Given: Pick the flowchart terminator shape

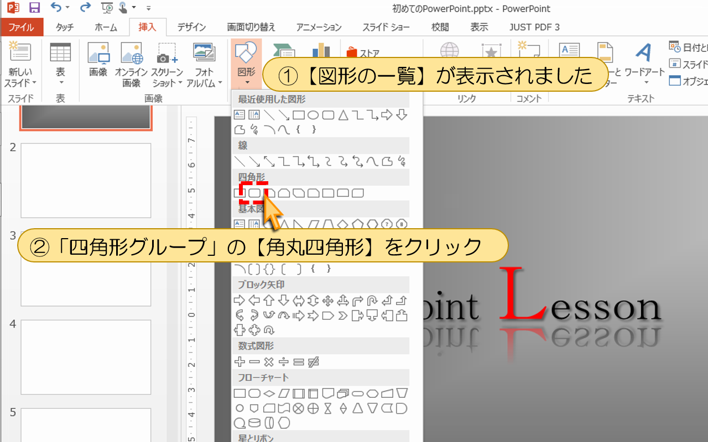Looking at the screenshot, I should 358,393.
